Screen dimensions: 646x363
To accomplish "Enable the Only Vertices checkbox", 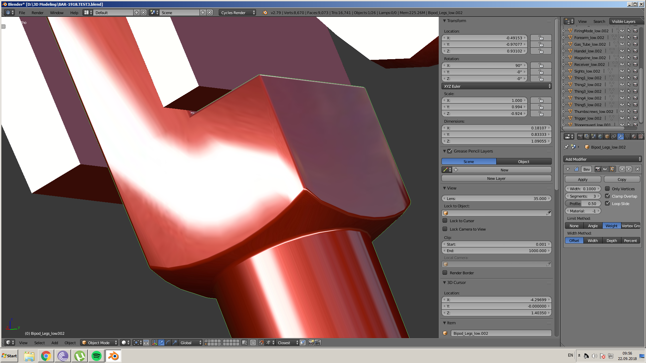I will pyautogui.click(x=607, y=189).
